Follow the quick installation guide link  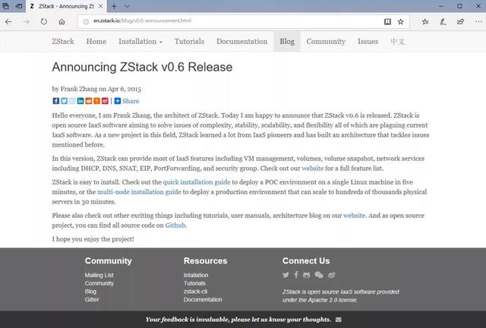pyautogui.click(x=197, y=182)
